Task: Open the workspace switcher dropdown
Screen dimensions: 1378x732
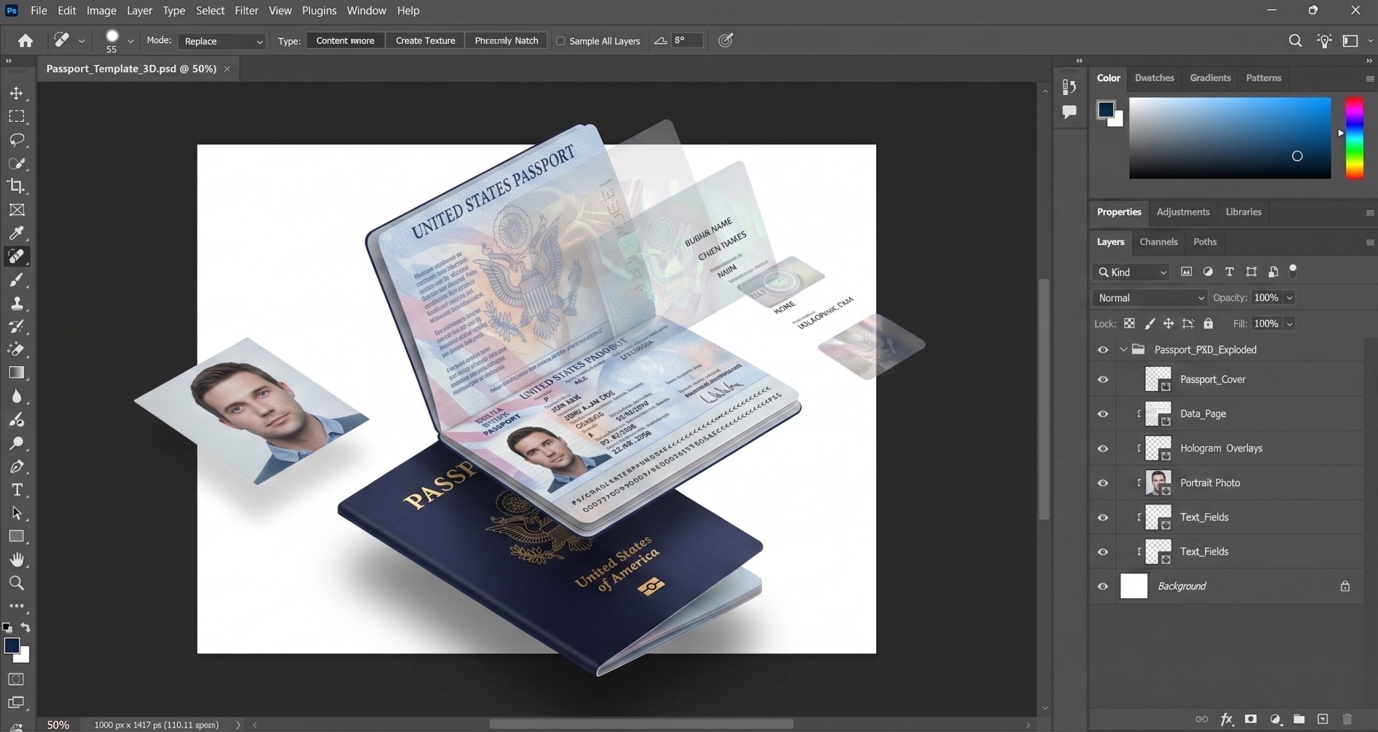Action: point(1354,41)
